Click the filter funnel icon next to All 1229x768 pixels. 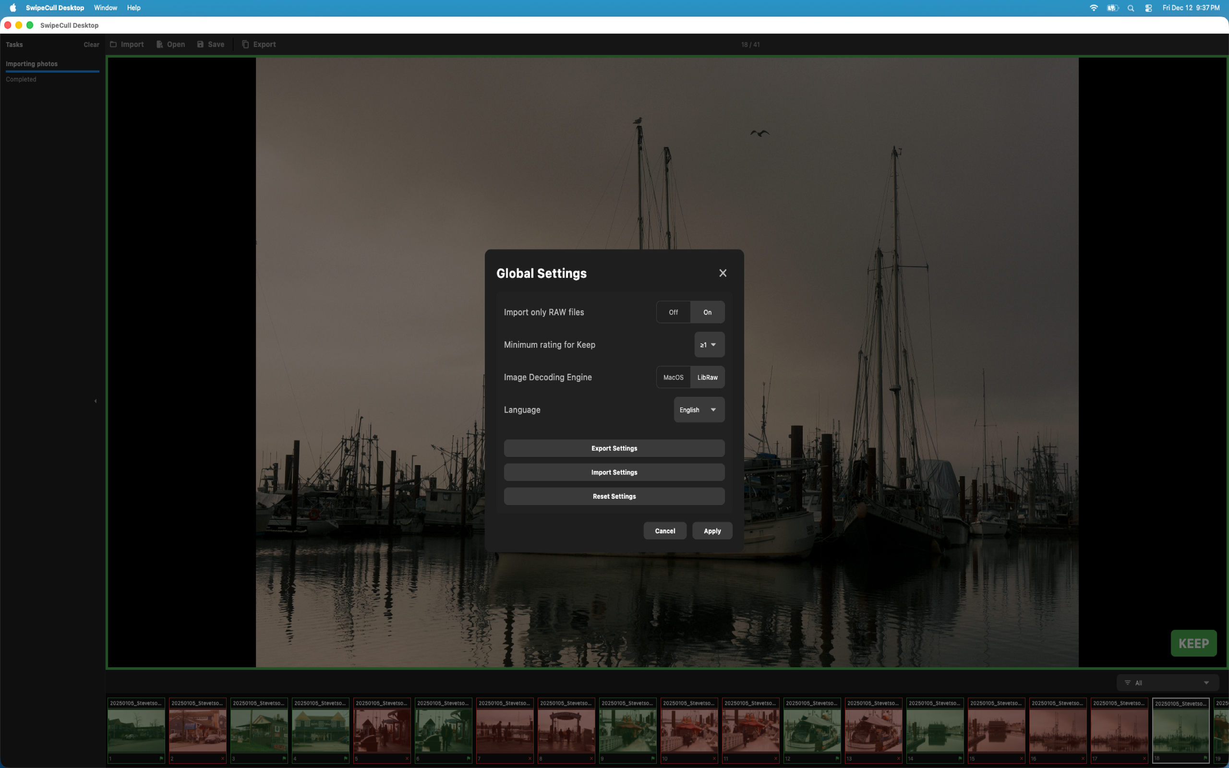point(1128,683)
